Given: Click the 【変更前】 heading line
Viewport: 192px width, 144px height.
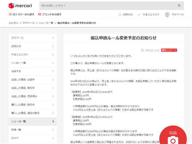Looking at the screenshot, I should point(91,92).
